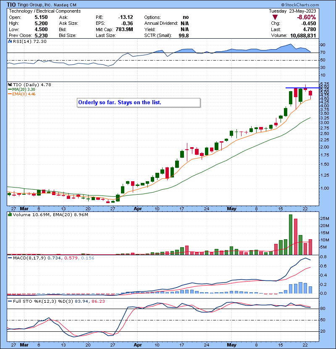Click the candlestick icon beside TIO (Daily)

[x=10, y=85]
